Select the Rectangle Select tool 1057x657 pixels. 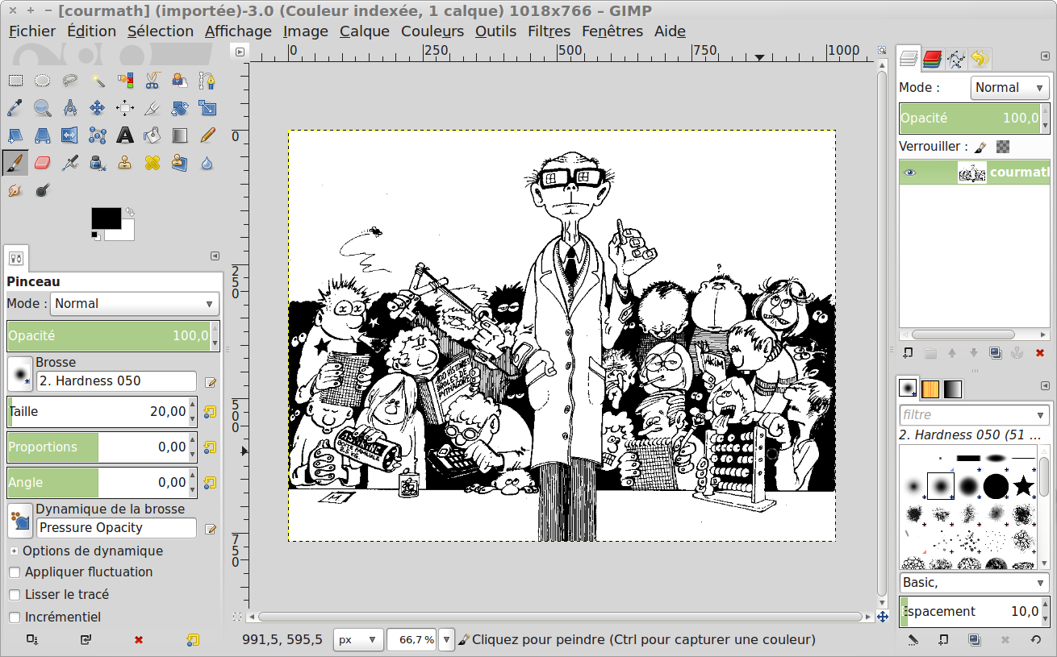[x=15, y=81]
